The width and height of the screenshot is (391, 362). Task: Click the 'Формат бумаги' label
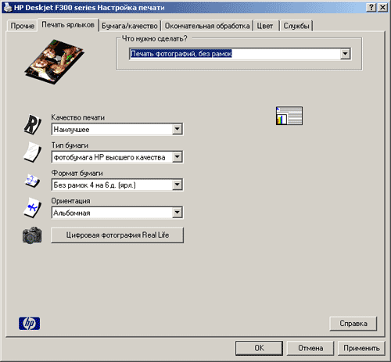click(x=77, y=173)
